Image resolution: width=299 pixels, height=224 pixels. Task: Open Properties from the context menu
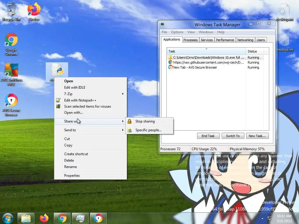(91, 176)
